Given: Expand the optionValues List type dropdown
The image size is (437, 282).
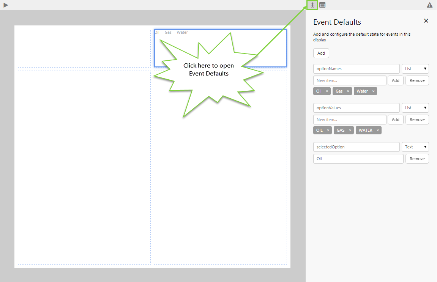Looking at the screenshot, I should pos(415,108).
